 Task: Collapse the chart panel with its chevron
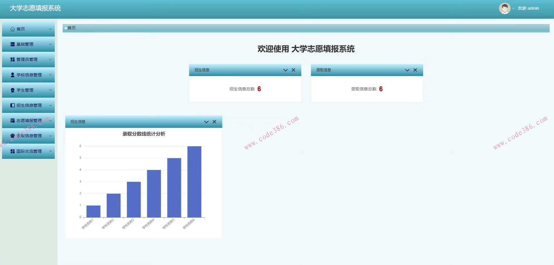pos(206,122)
